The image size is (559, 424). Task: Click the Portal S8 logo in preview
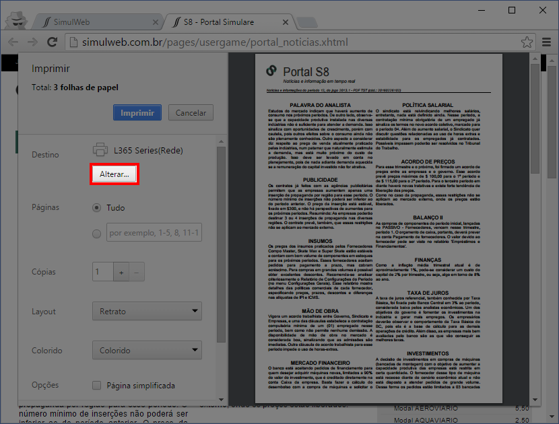click(x=271, y=71)
